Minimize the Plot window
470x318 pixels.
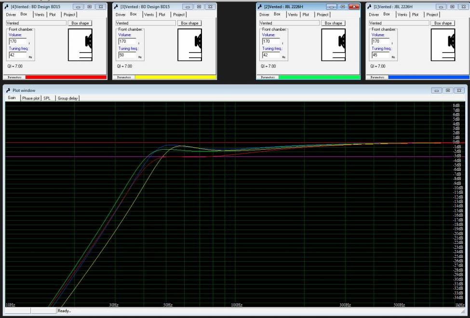(438, 90)
